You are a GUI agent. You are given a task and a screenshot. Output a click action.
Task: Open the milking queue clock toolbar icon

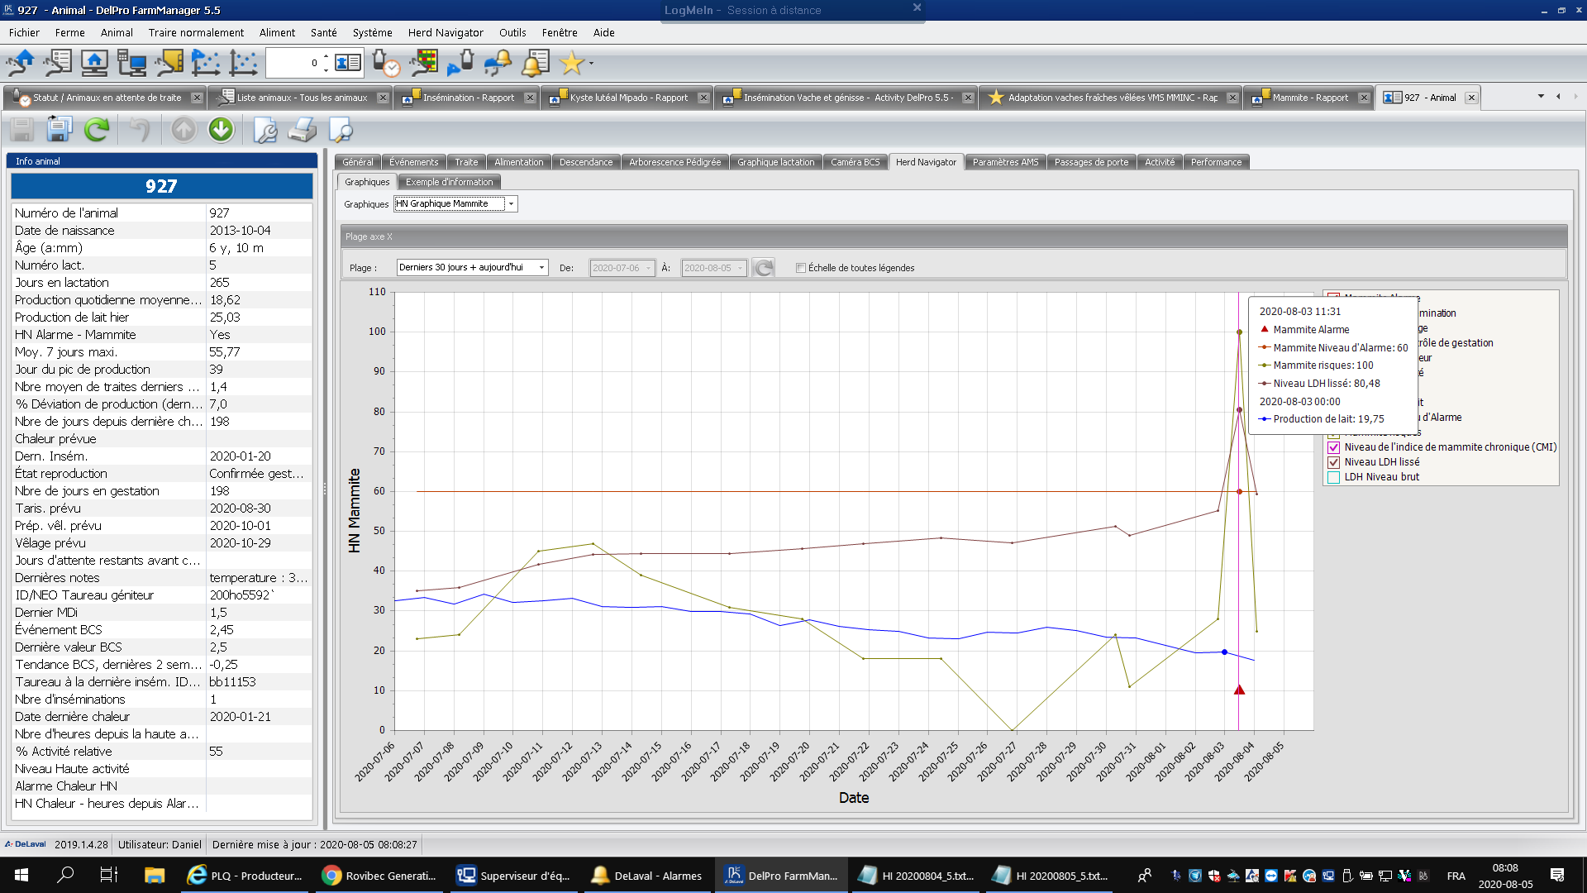pyautogui.click(x=385, y=63)
